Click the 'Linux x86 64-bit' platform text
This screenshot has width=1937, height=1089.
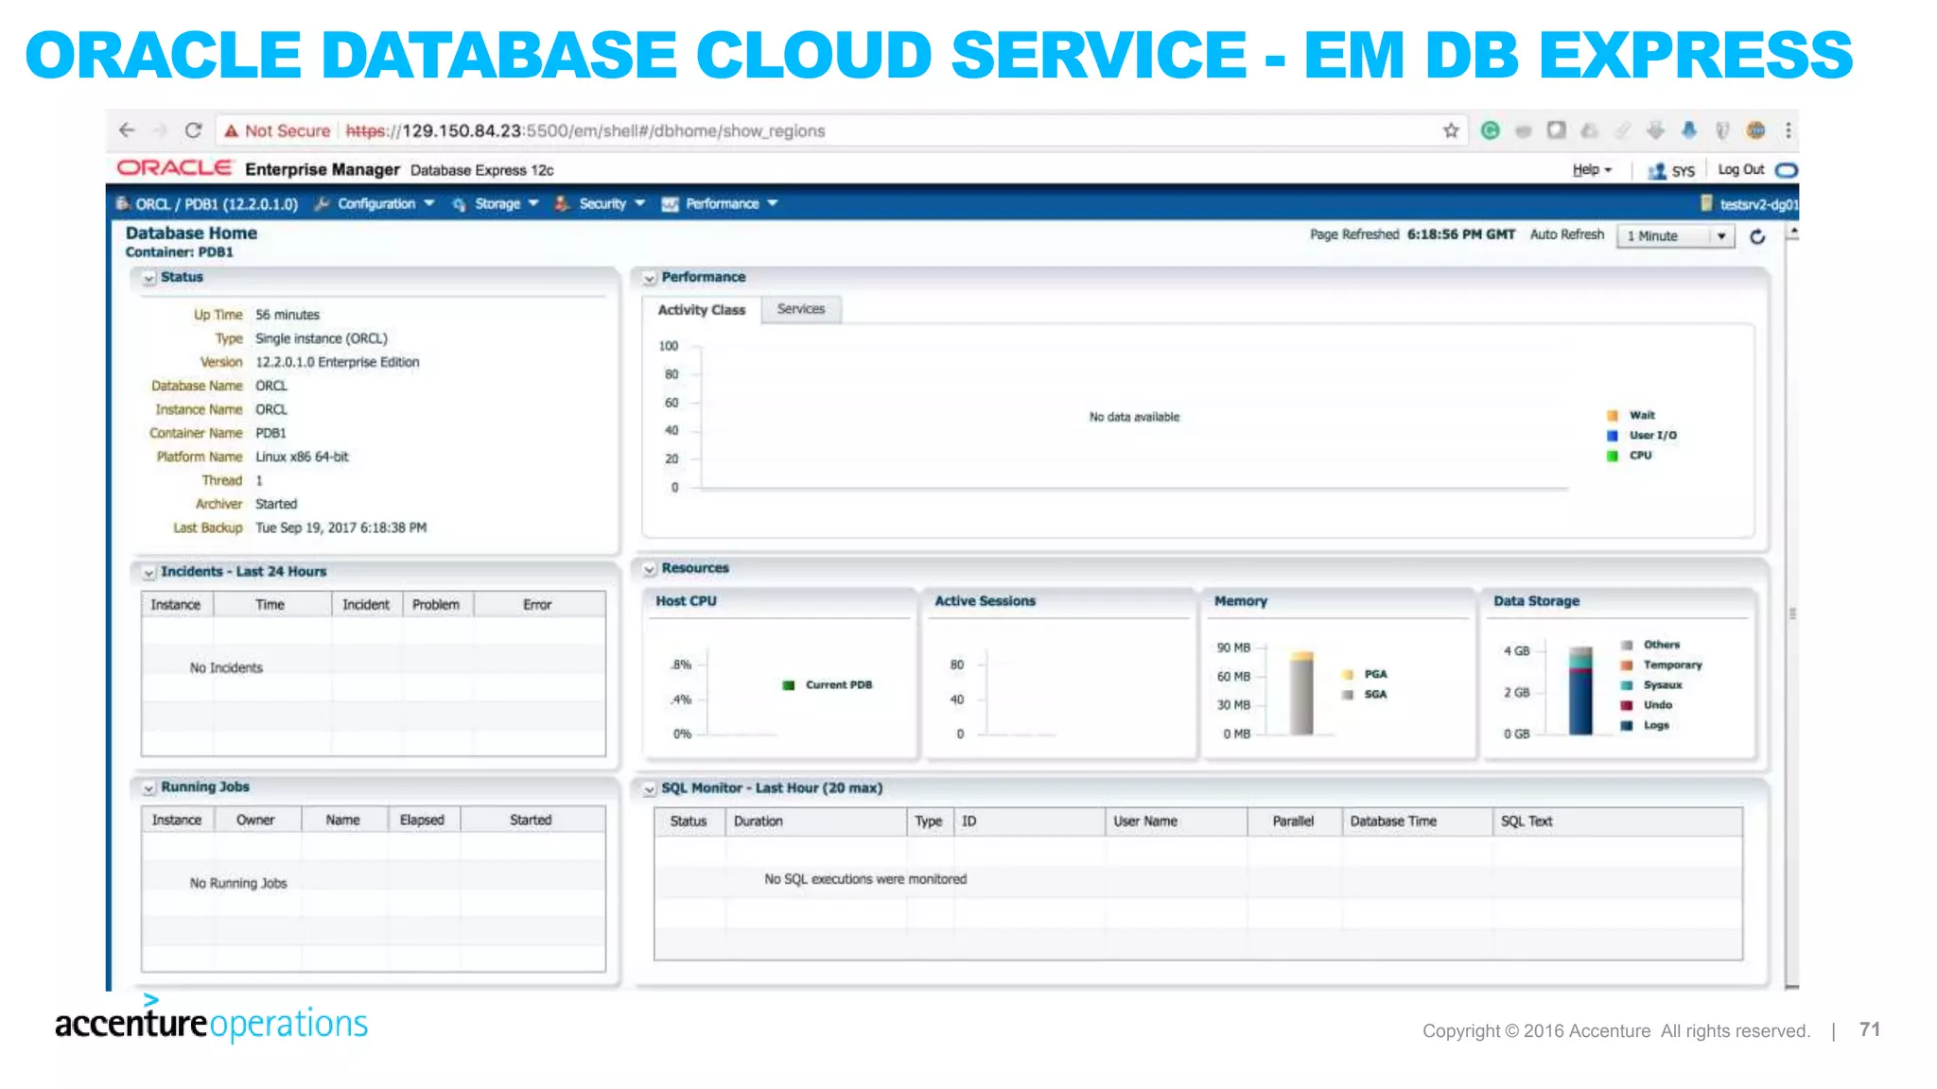(302, 458)
